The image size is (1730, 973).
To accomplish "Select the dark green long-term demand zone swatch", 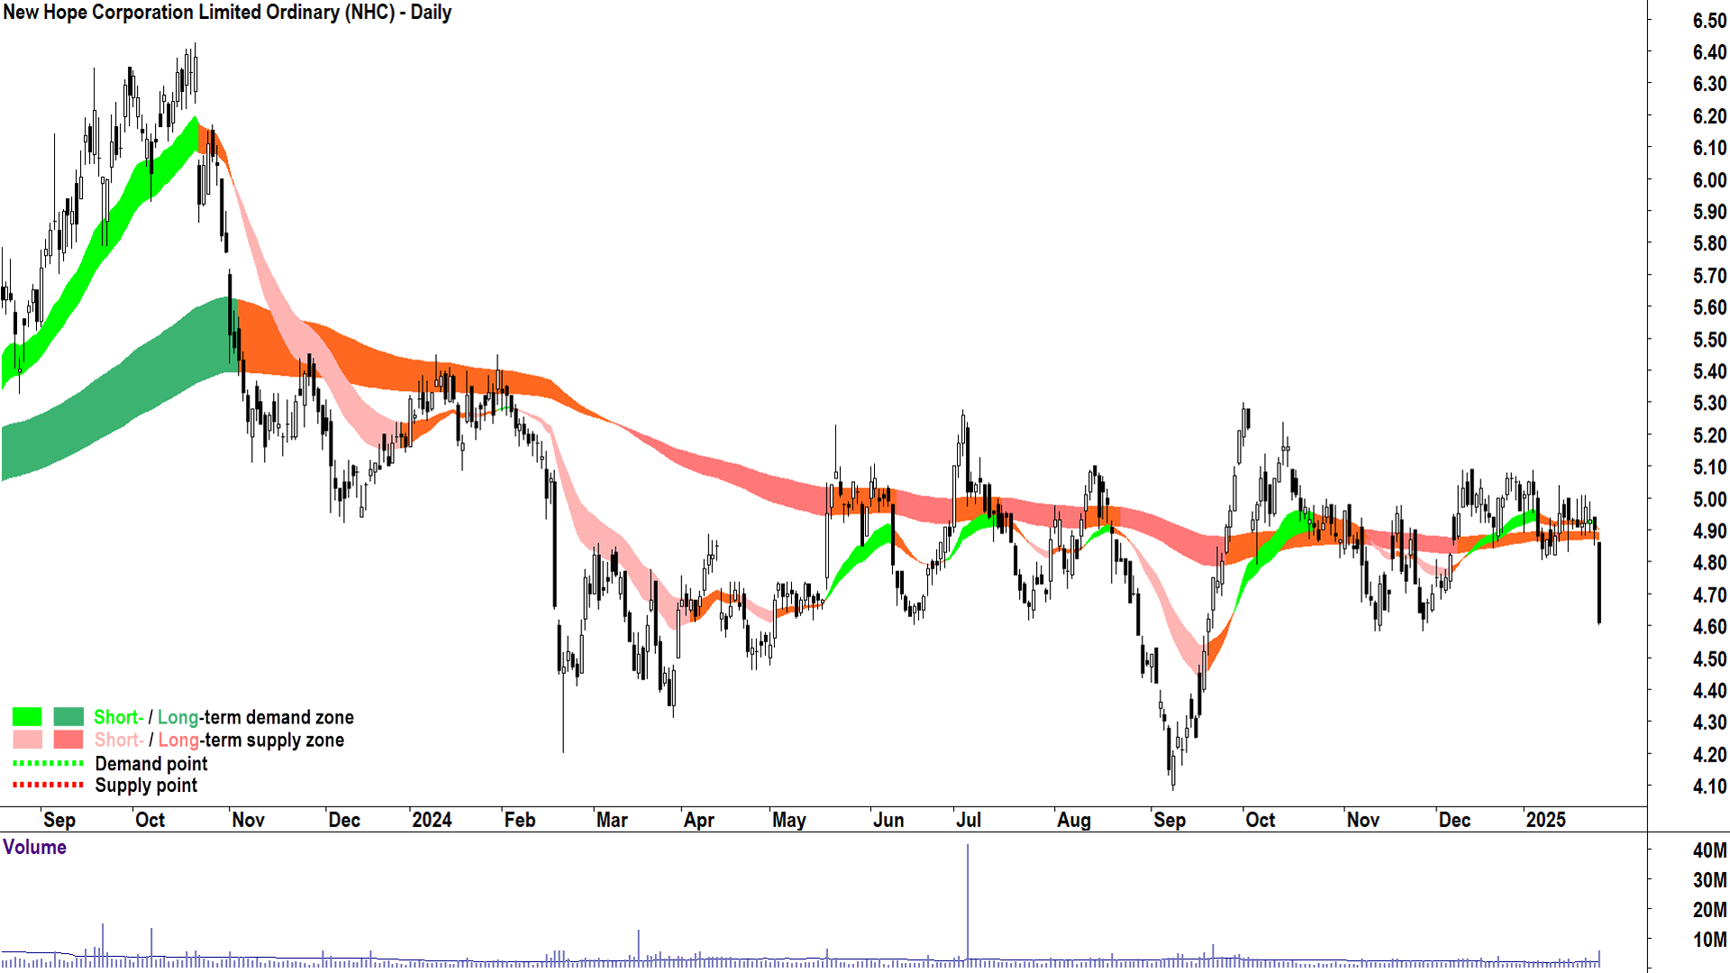I will pos(68,717).
